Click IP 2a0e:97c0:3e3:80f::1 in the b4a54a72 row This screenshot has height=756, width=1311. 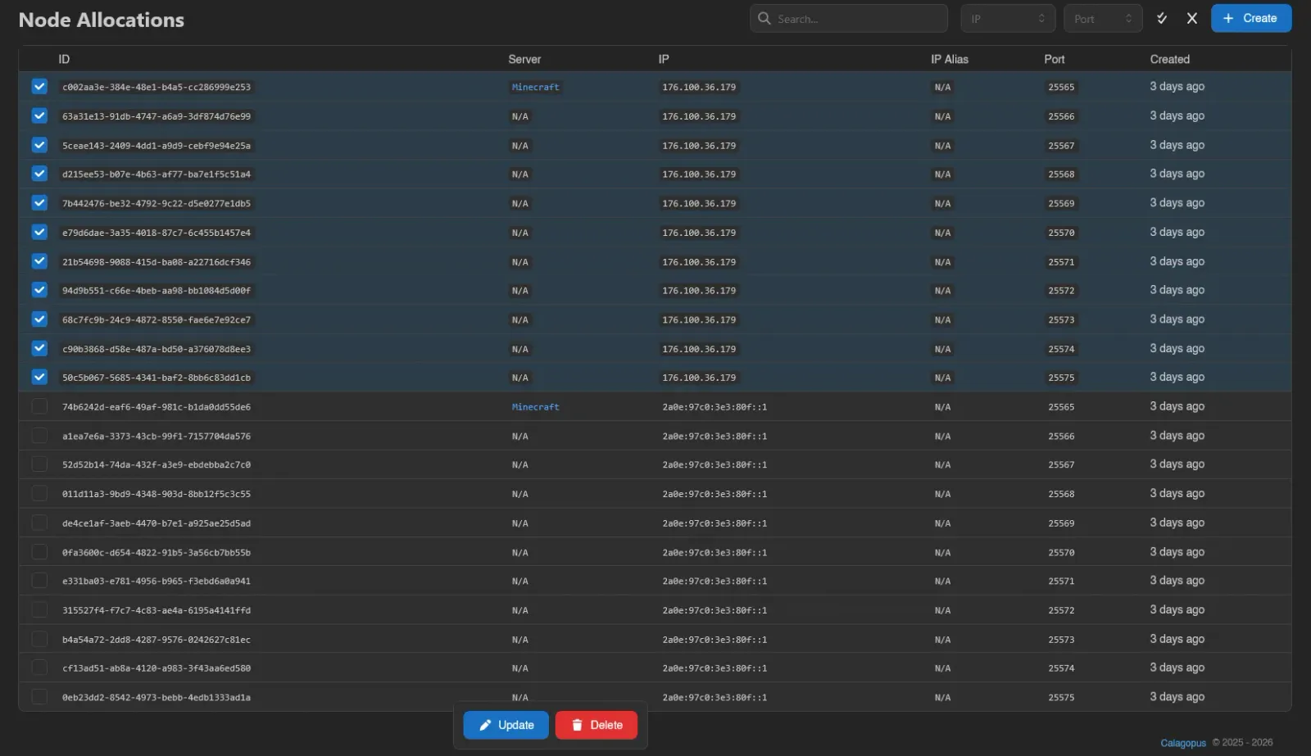pyautogui.click(x=714, y=640)
